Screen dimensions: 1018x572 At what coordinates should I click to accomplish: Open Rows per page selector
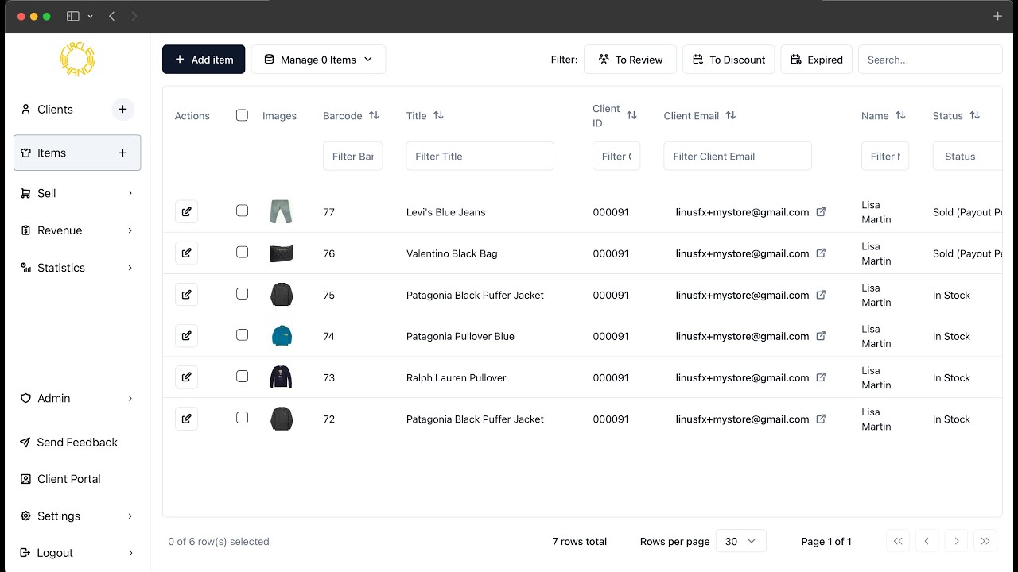[741, 541]
